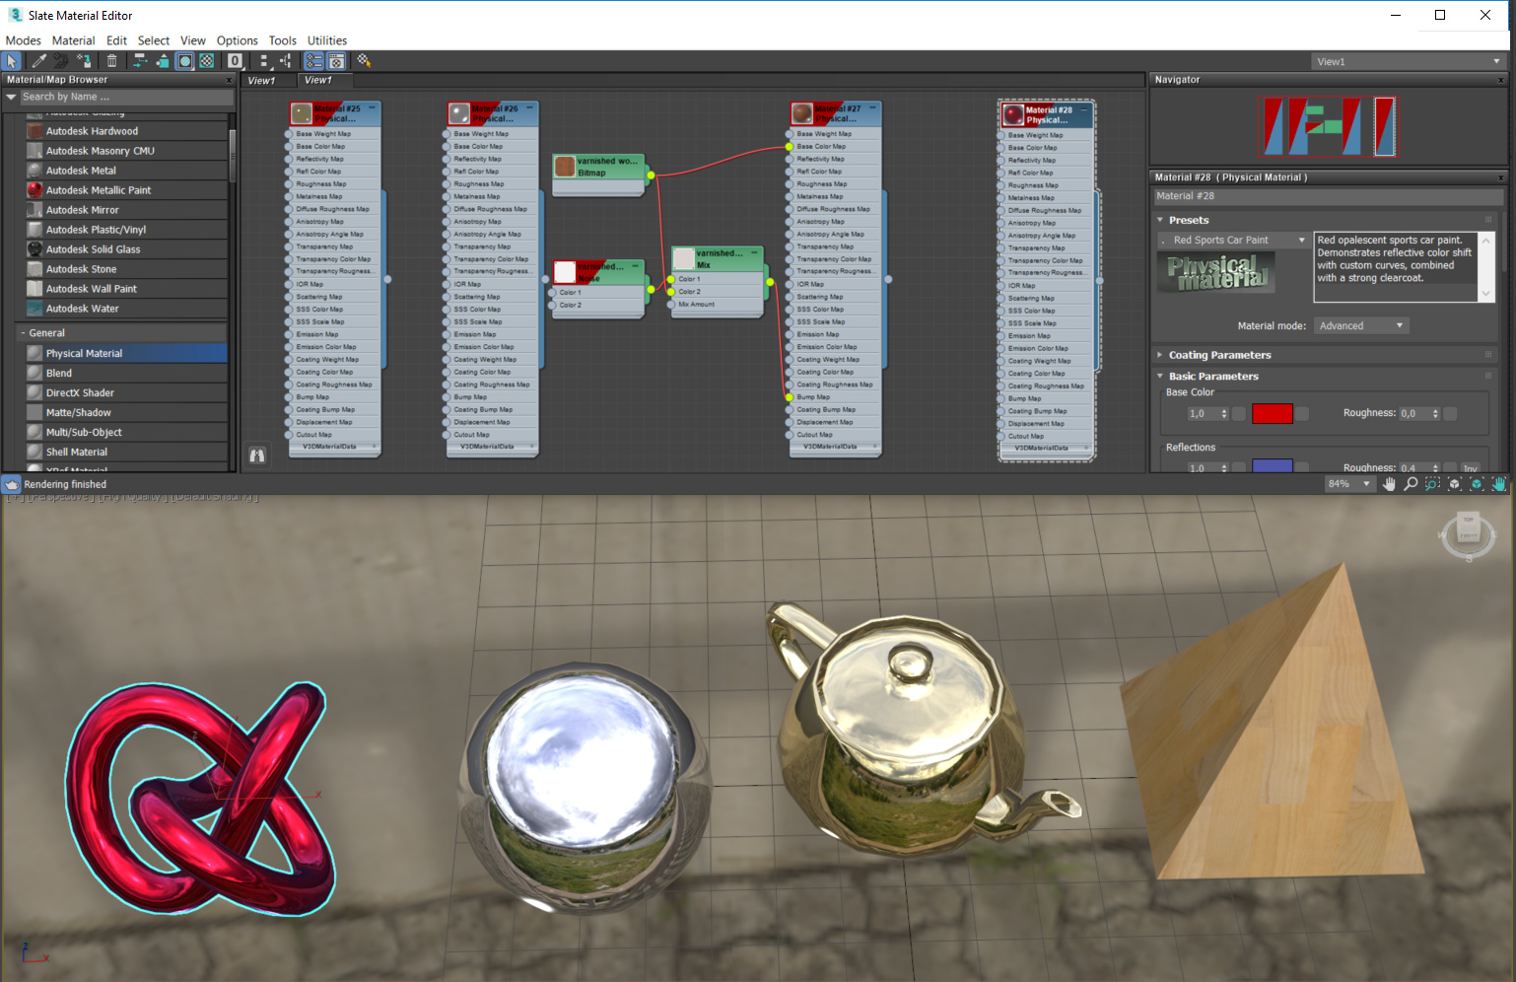Image resolution: width=1516 pixels, height=982 pixels.
Task: Open the Material menu
Action: click(73, 40)
